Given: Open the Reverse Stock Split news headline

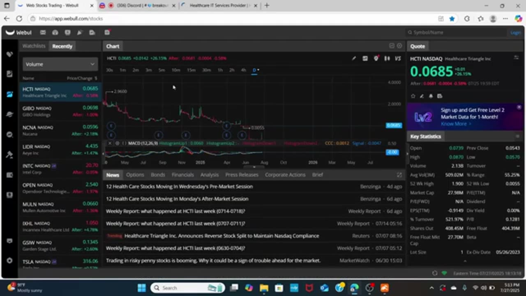Looking at the screenshot, I should point(221,236).
